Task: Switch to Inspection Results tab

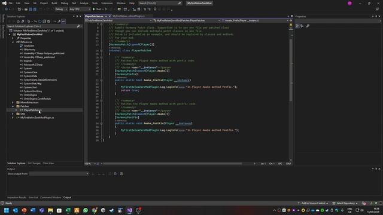Action: (x=17, y=198)
